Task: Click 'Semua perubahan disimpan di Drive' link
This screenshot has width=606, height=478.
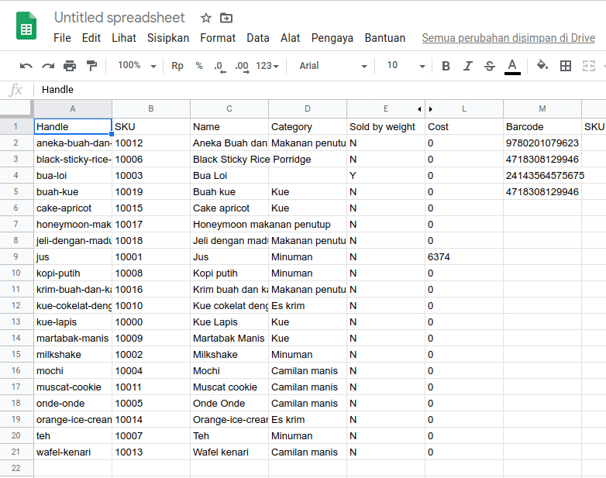Action: point(508,38)
